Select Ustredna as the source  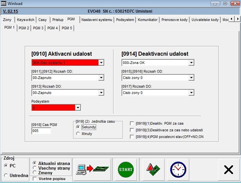tap(6, 175)
